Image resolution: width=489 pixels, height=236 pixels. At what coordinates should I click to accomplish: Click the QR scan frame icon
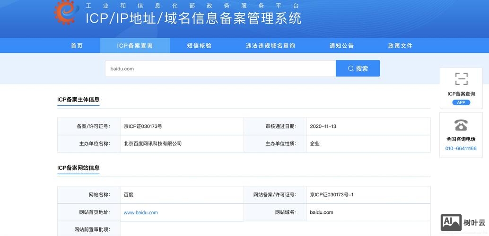coord(461,79)
